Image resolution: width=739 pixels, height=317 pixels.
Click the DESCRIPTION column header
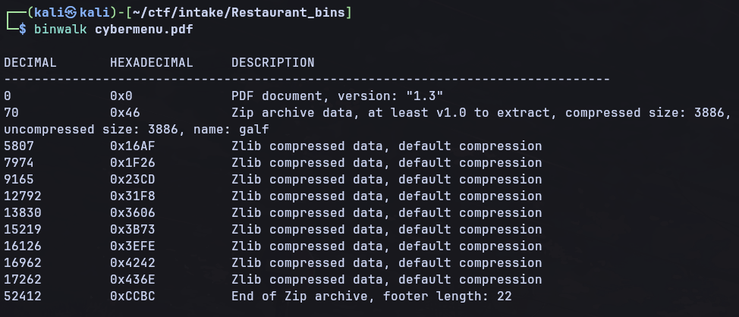273,63
